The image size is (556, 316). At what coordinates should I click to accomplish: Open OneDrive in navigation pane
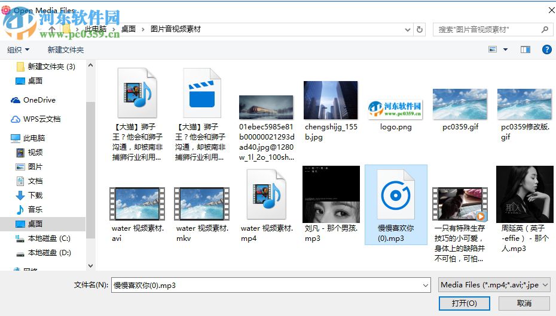click(33, 100)
